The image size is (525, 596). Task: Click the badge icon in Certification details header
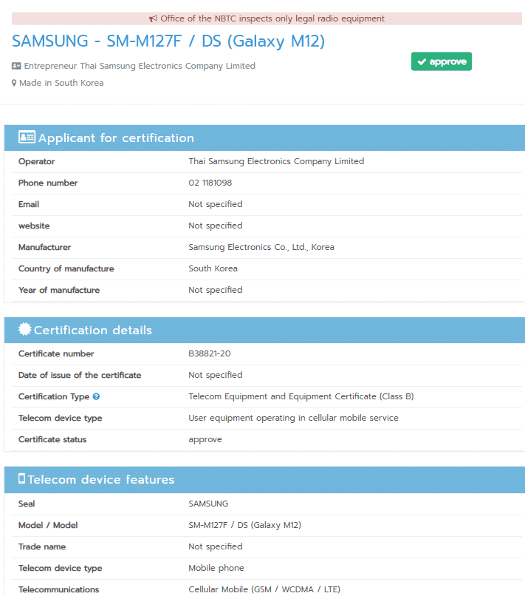(x=25, y=330)
